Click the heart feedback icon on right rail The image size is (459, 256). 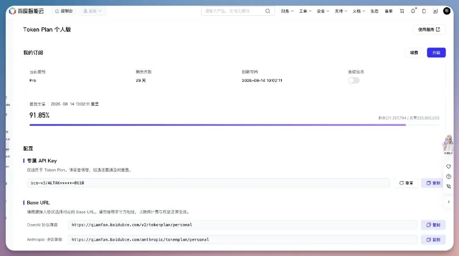448,167
